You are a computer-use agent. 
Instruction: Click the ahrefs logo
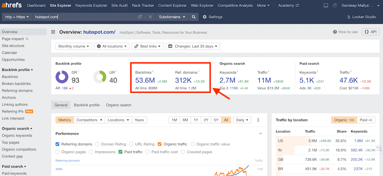tap(11, 6)
